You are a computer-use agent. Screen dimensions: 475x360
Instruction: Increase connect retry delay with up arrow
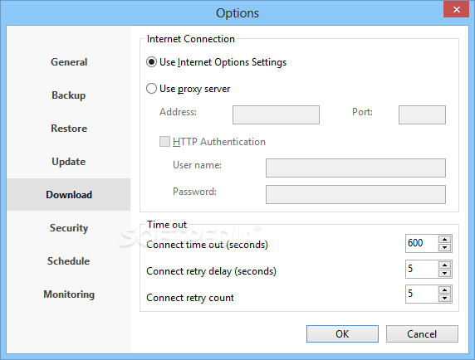coord(444,265)
